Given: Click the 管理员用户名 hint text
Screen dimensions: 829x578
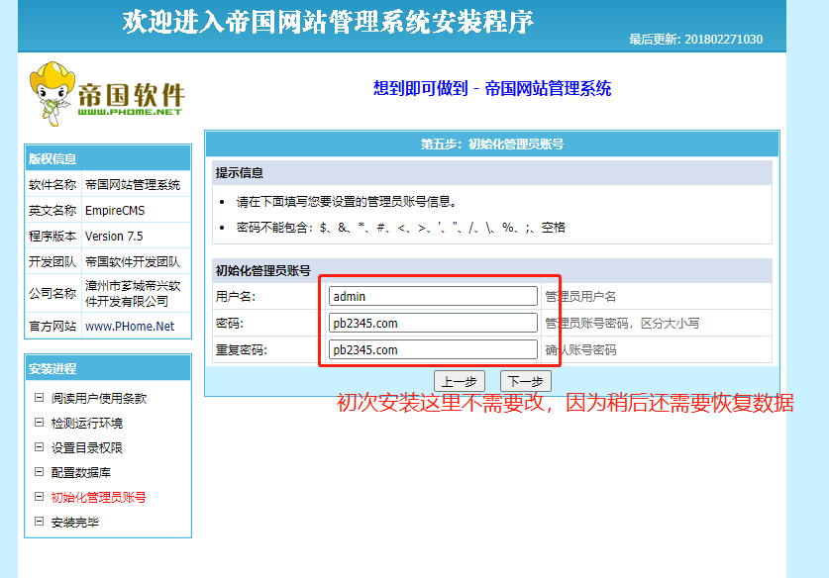Looking at the screenshot, I should [580, 297].
